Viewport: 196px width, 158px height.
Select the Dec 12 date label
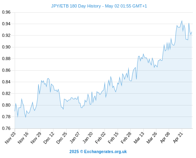tap(49, 138)
